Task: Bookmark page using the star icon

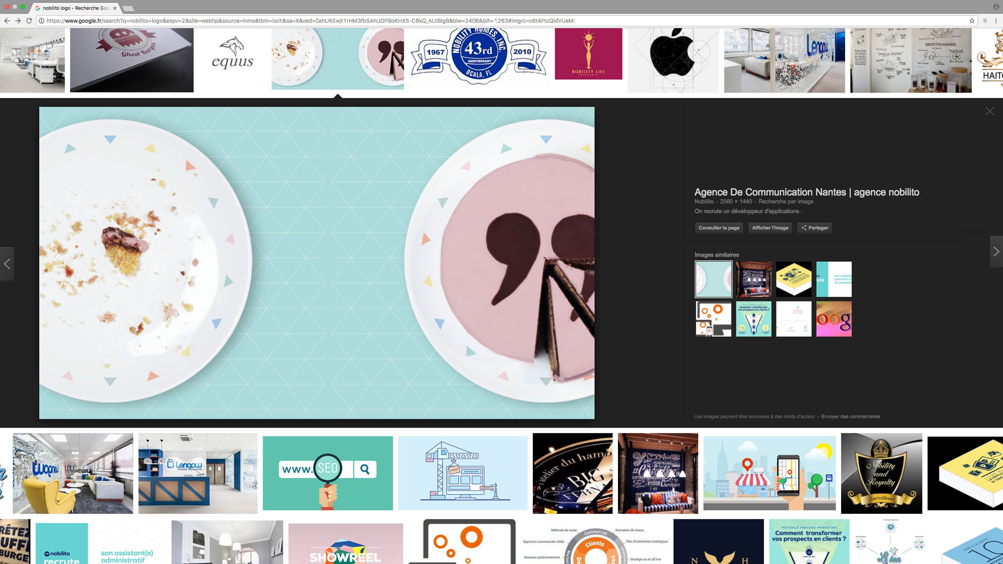Action: pos(972,21)
